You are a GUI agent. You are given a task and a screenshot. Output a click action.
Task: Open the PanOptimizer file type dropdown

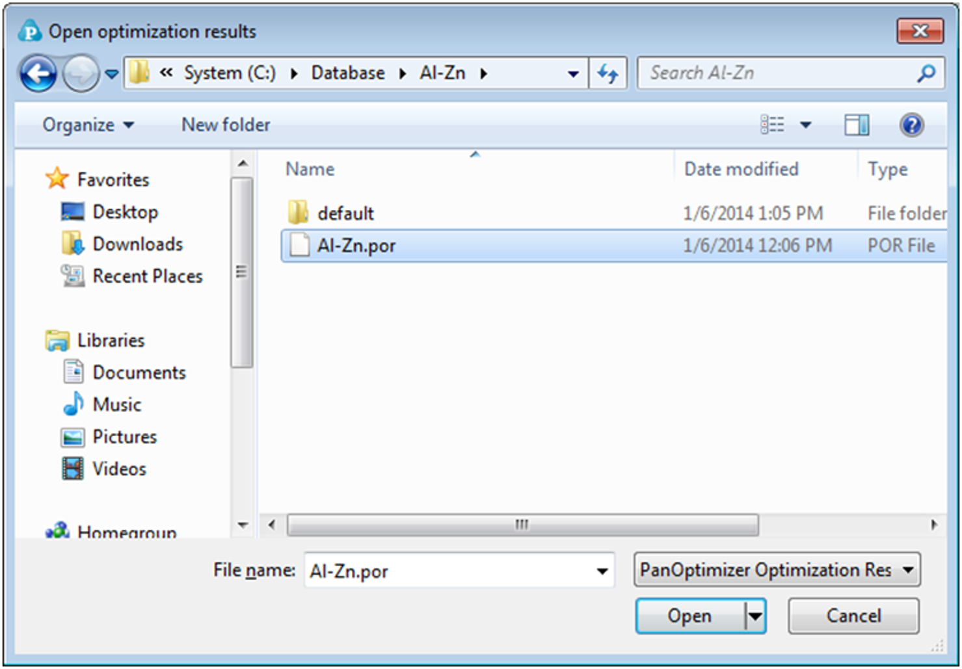click(x=907, y=570)
